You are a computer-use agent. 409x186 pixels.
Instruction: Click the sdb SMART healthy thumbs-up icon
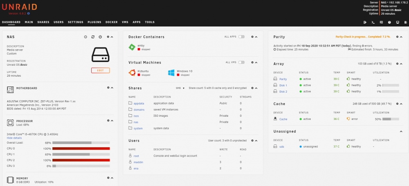pos(348,146)
